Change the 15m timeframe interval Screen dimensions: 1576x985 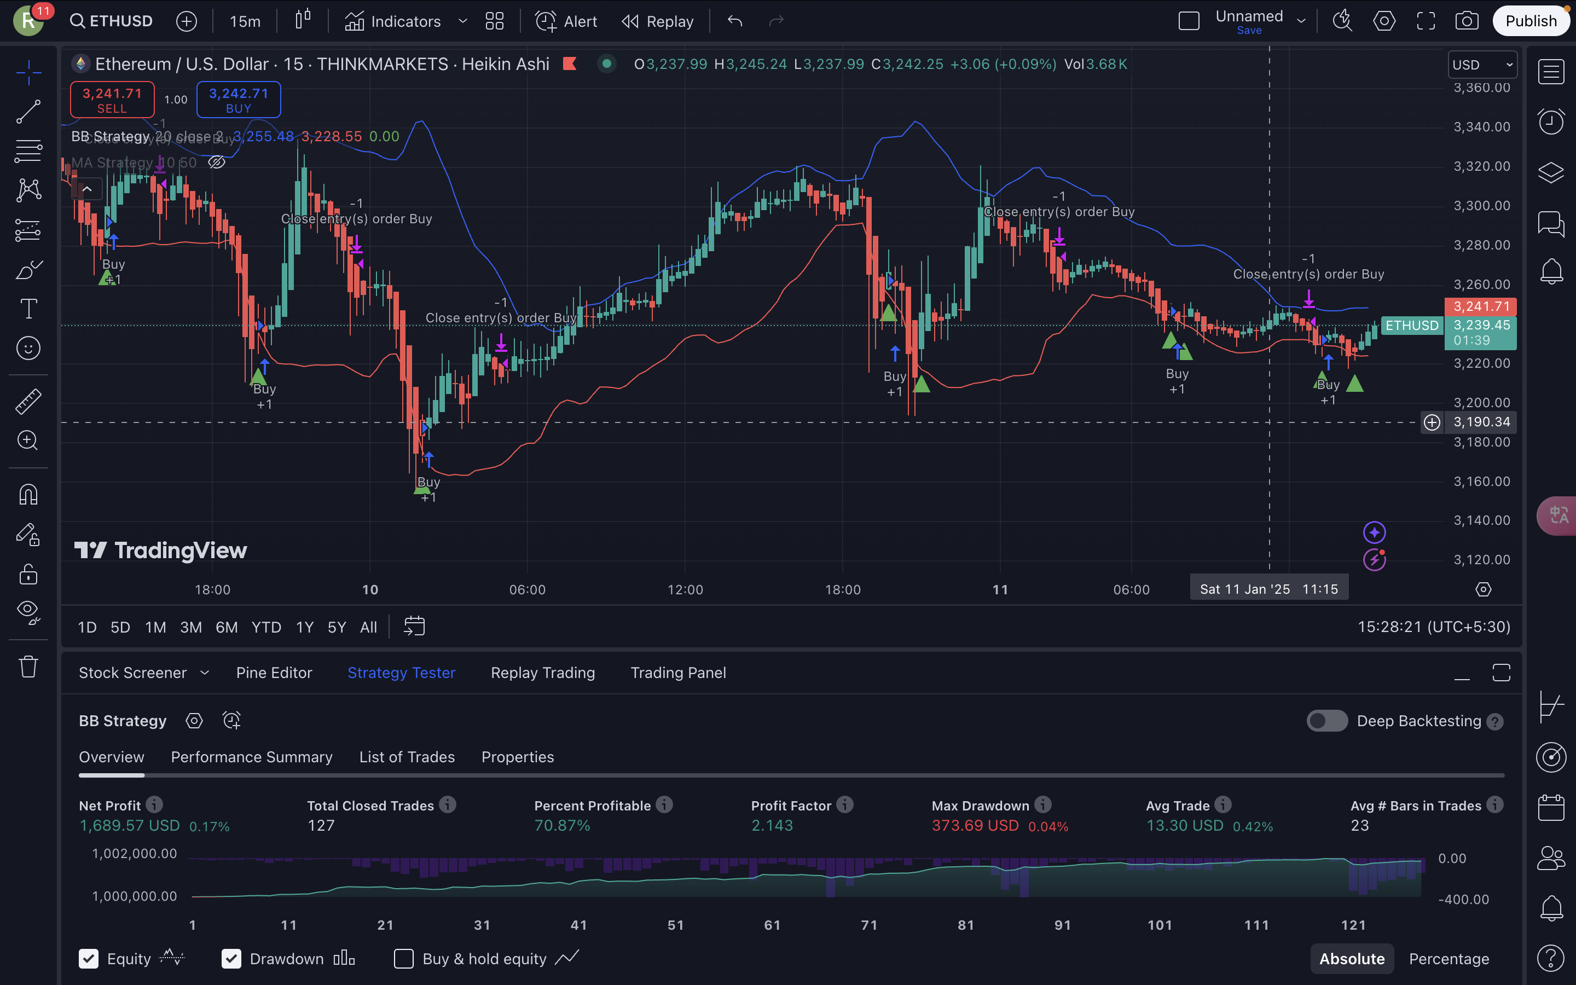(x=245, y=21)
